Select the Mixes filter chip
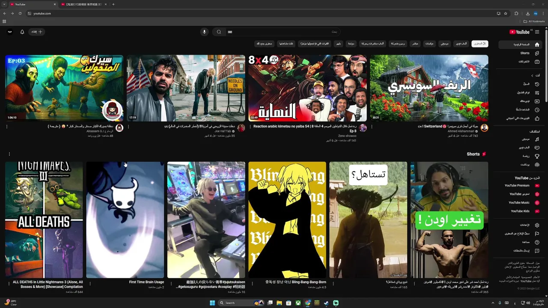 pos(429,44)
